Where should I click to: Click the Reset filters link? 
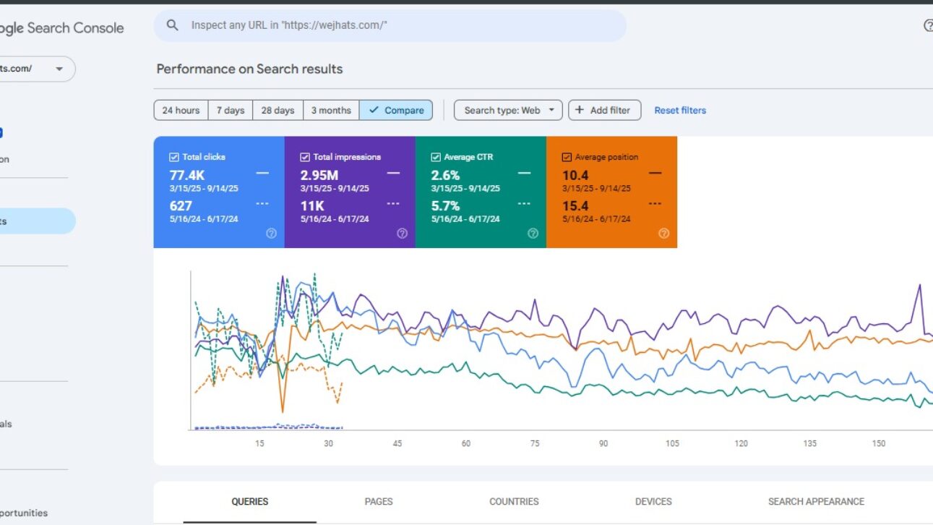pos(680,110)
